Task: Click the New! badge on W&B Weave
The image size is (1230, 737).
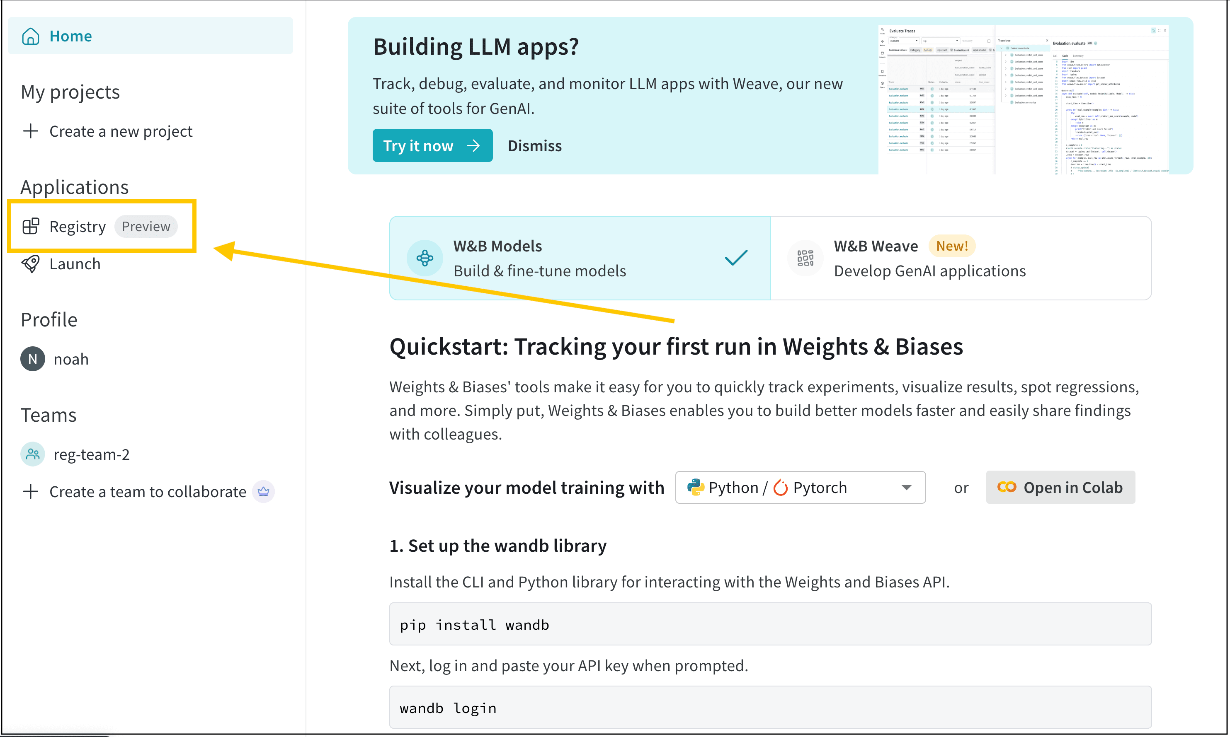Action: point(952,246)
